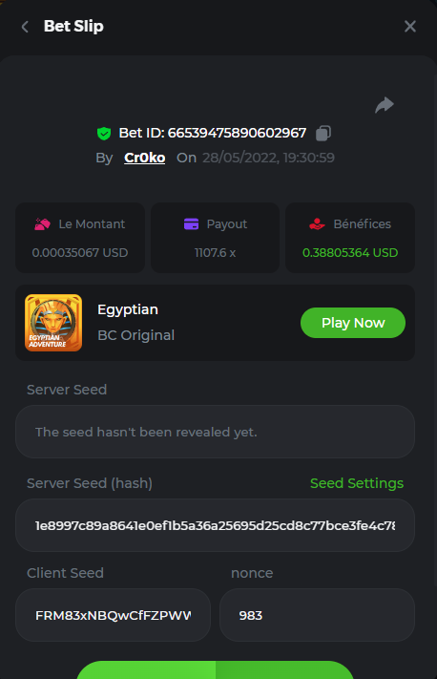
Task: Click the green verified shield icon
Action: pyautogui.click(x=104, y=134)
